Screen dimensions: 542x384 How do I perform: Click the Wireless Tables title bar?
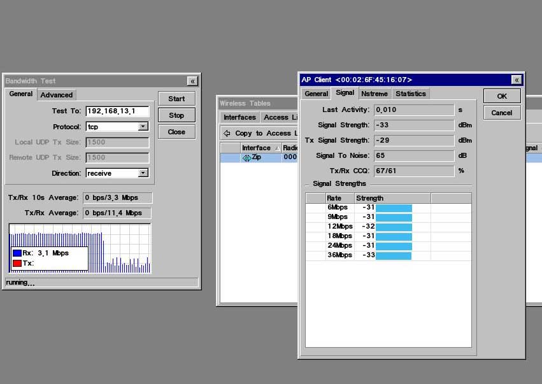[258, 103]
